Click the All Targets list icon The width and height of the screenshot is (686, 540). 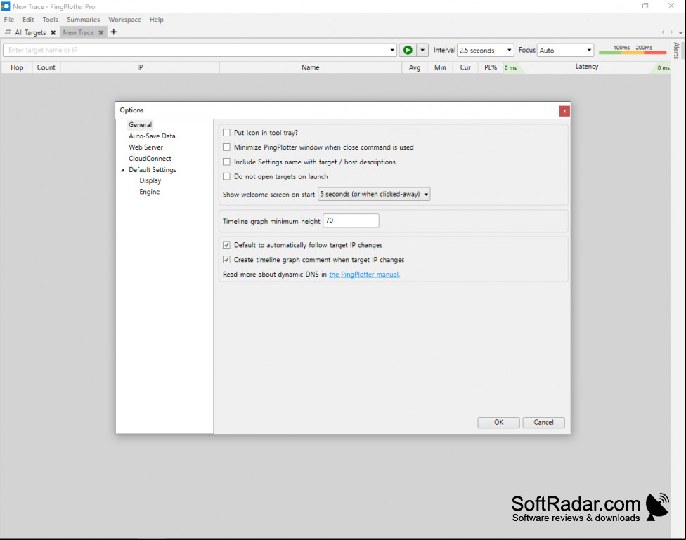pos(8,32)
